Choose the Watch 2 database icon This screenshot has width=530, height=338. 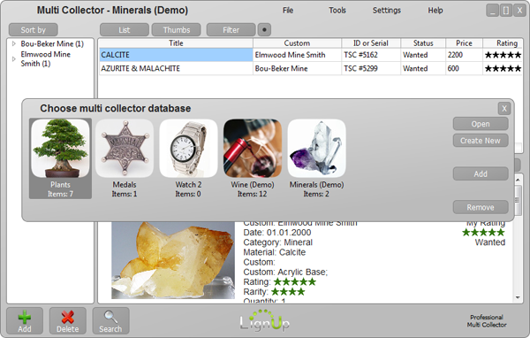point(188,149)
